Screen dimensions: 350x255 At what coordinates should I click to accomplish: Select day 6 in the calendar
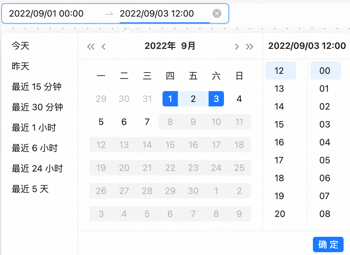click(124, 122)
